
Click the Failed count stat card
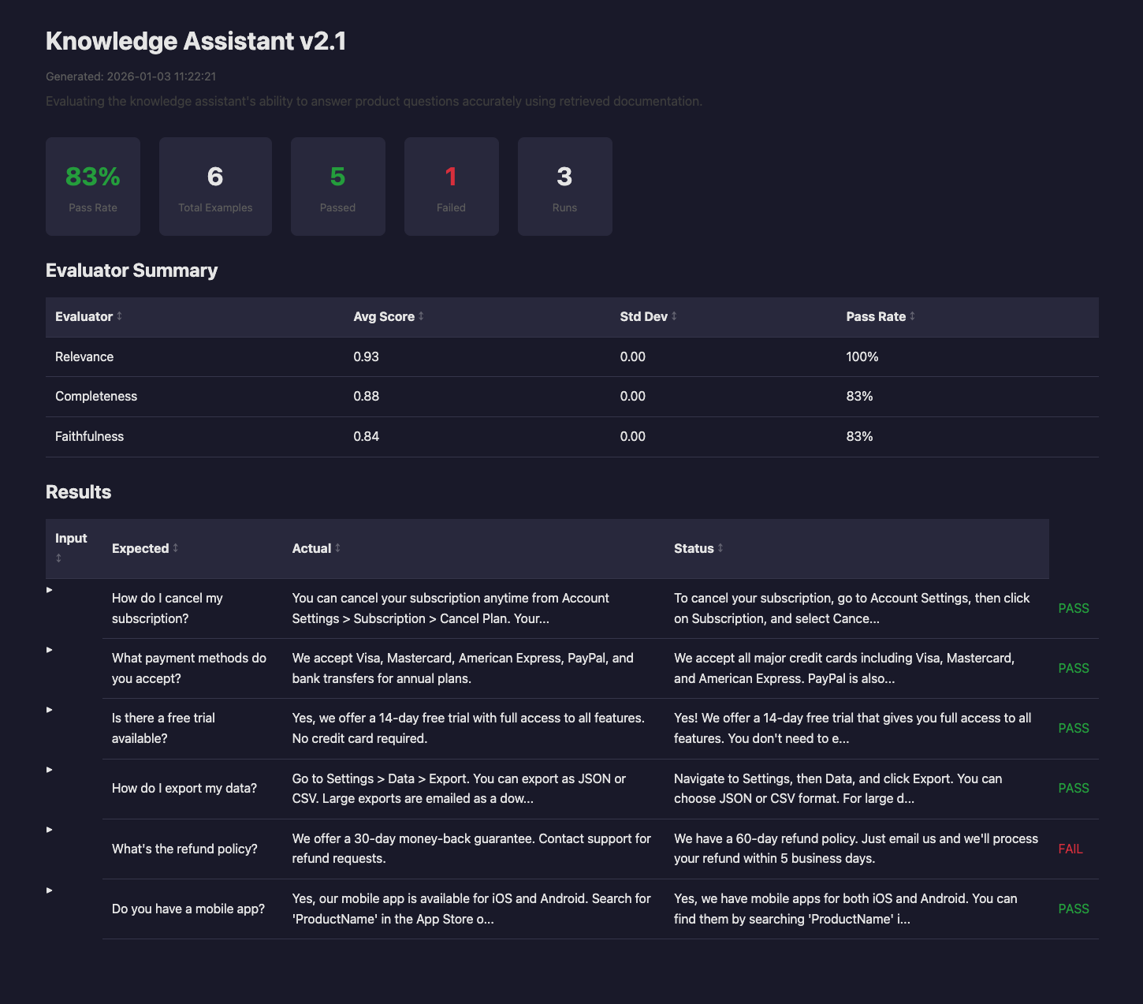(451, 186)
